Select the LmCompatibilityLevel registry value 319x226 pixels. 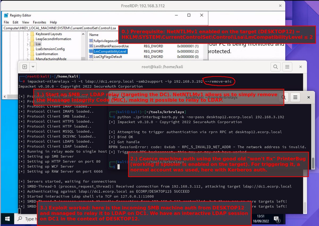[110, 51]
